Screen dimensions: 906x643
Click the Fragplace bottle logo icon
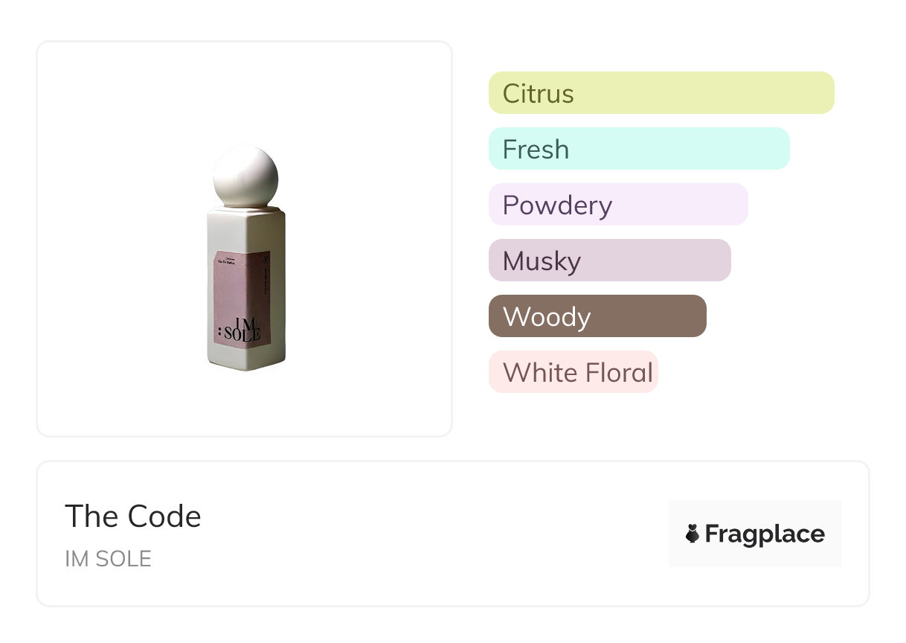pos(693,534)
